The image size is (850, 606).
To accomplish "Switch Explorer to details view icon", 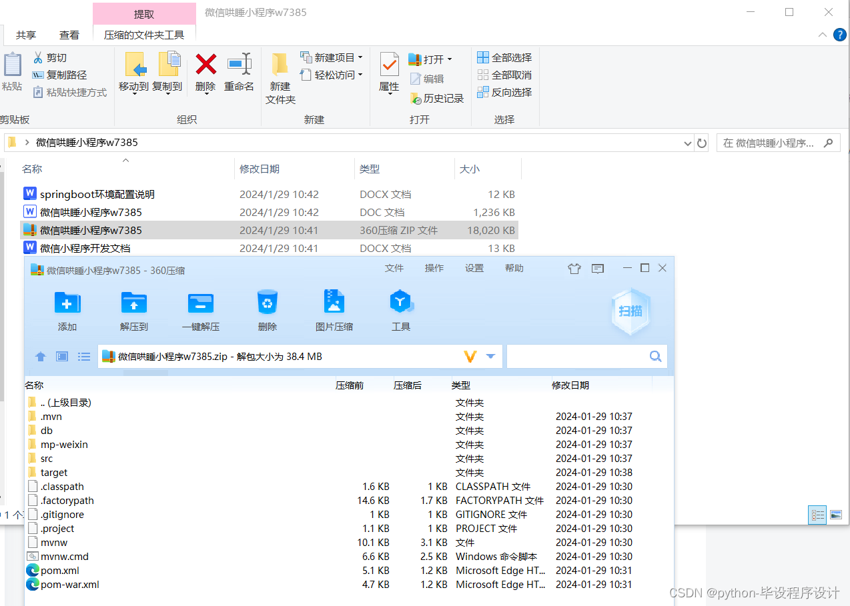I will [x=817, y=514].
